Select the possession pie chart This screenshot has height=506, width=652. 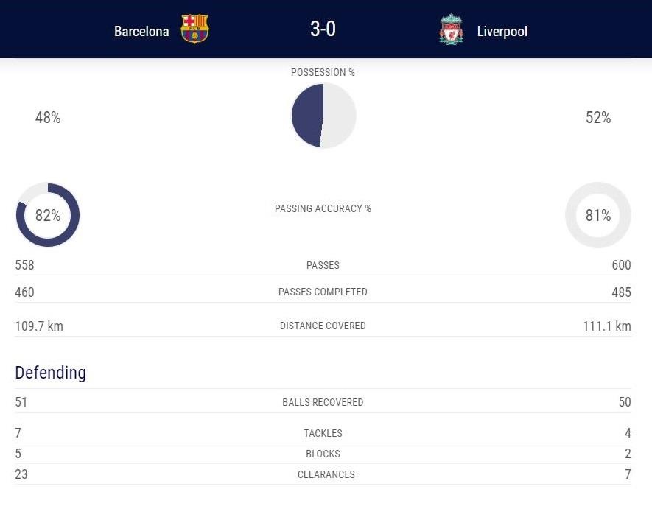(323, 116)
